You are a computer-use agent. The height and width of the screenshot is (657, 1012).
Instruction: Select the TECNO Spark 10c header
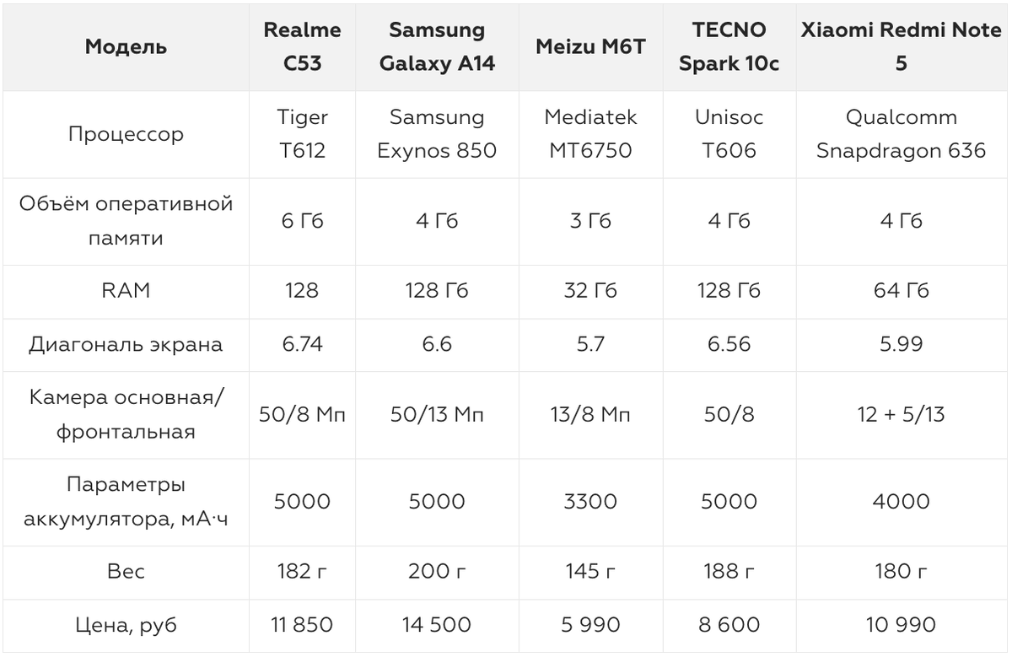coord(729,46)
